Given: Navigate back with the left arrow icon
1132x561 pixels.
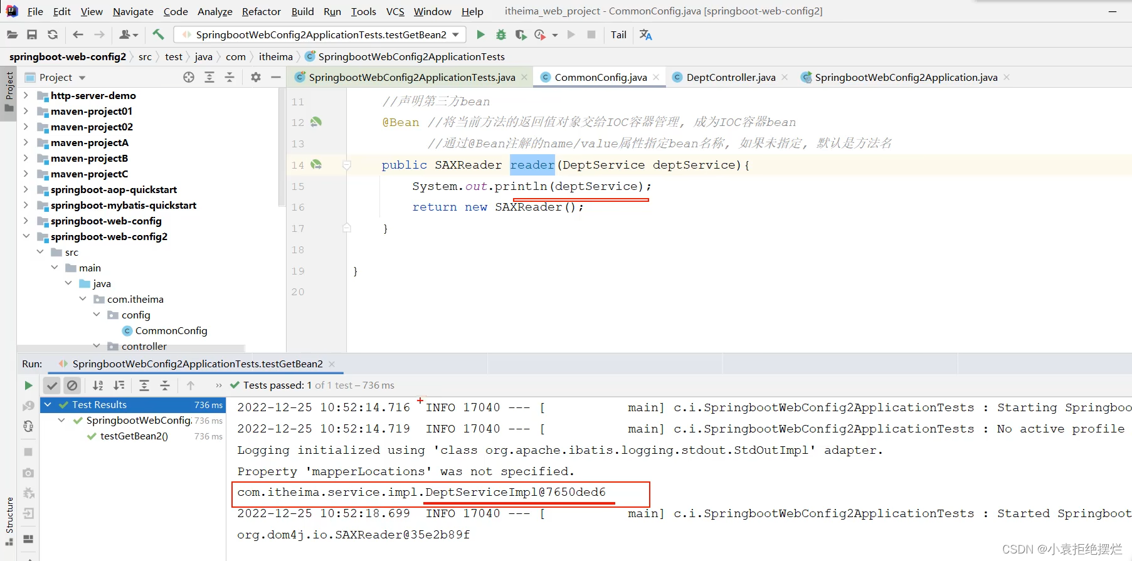Looking at the screenshot, I should [78, 35].
